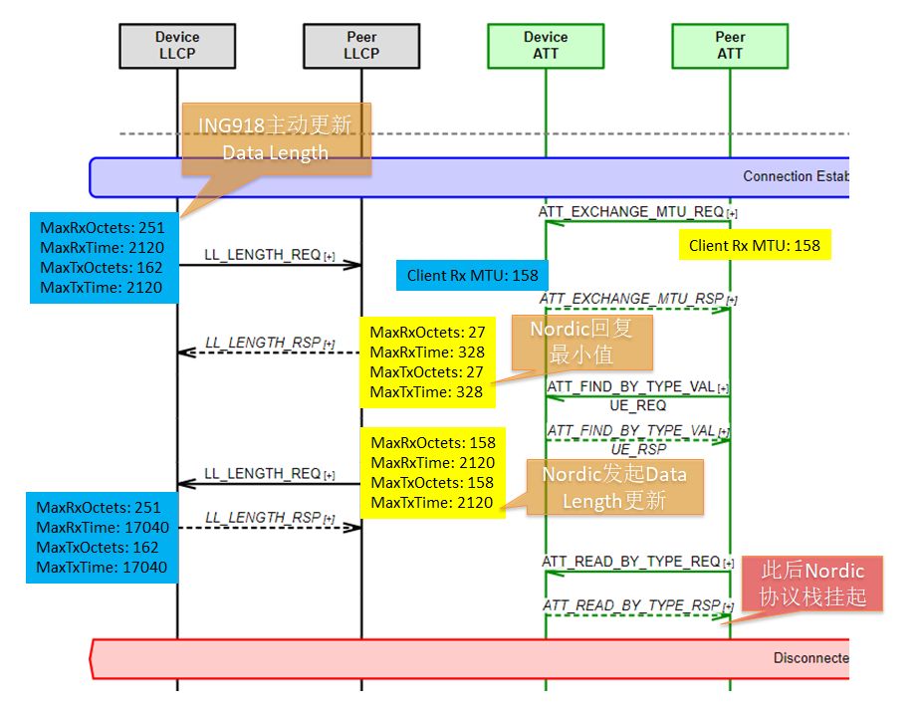This screenshot has width=920, height=706.
Task: Select the blue 'Client Rx MTU: 158' label
Action: click(472, 276)
